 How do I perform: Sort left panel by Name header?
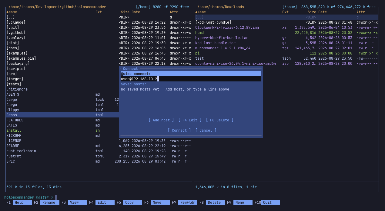coord(12,12)
